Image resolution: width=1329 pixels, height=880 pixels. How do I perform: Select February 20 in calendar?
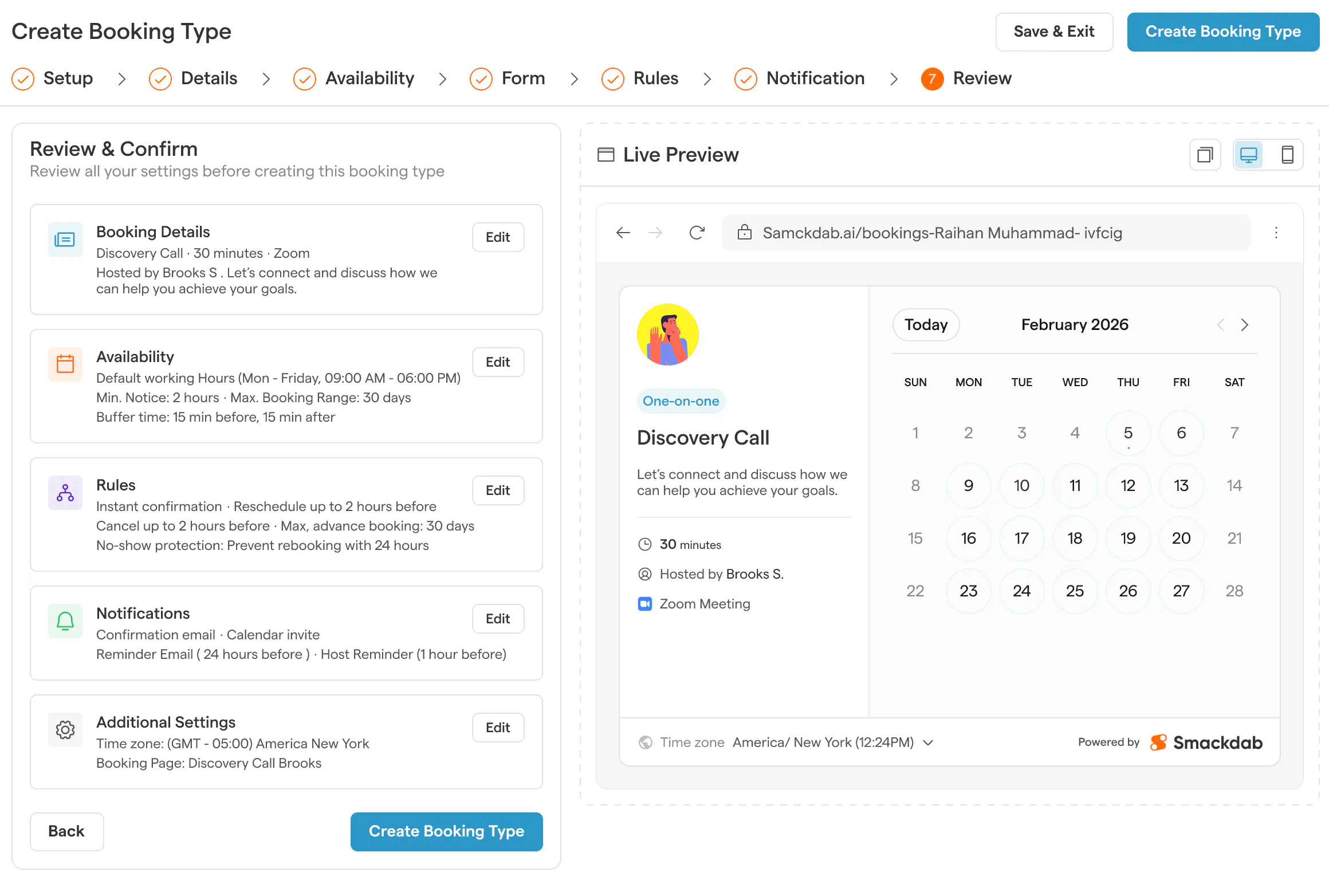coord(1181,539)
